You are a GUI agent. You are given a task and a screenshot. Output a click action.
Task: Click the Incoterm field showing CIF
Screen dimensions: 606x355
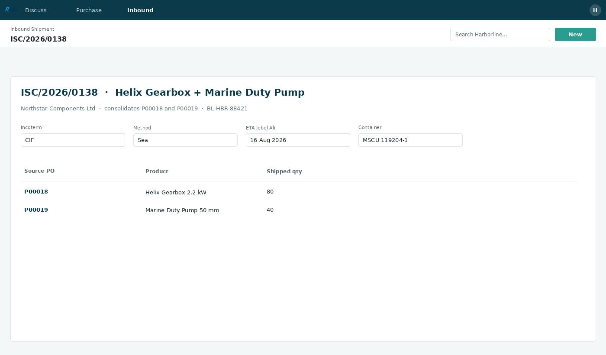click(73, 140)
